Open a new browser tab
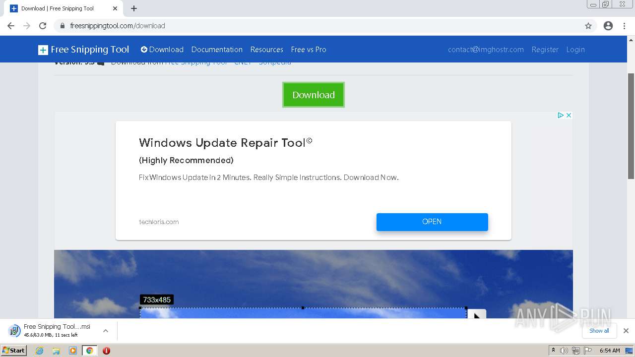Image resolution: width=635 pixels, height=357 pixels. pyautogui.click(x=134, y=8)
